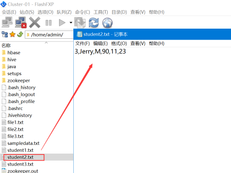Open FlashFXP 目录(D) menu
231x173 pixels.
119,12
